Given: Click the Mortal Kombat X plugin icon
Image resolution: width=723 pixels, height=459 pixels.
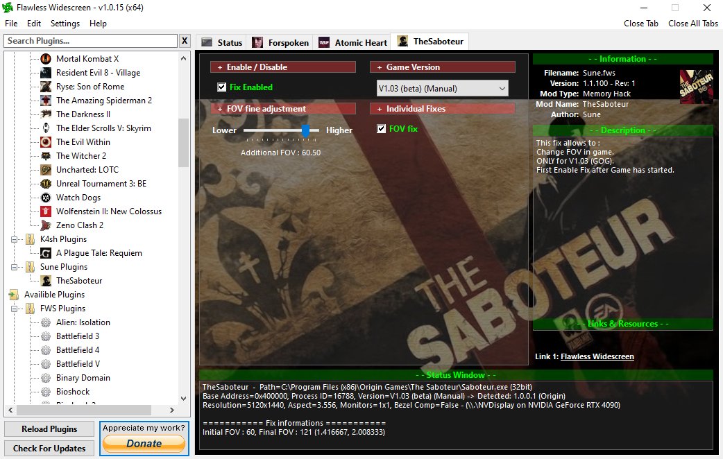Looking at the screenshot, I should click(x=46, y=58).
